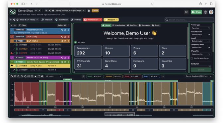Edit the Vendor Rack Spares group
The image size is (223, 123).
coord(65,62)
